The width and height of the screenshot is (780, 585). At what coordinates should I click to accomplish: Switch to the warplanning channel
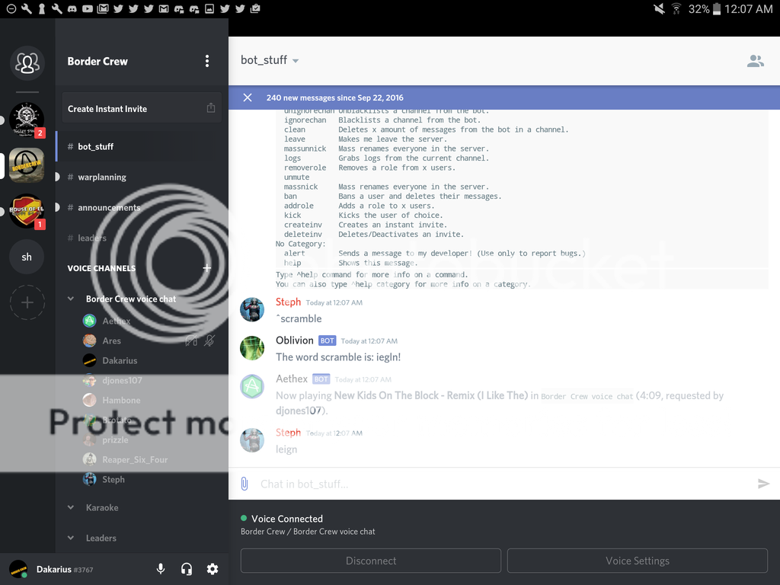pos(102,177)
